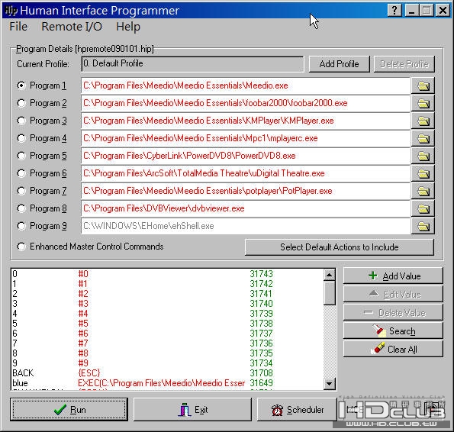The height and width of the screenshot is (432, 454).
Task: Click the Meedio.exe path field
Action: (246, 85)
